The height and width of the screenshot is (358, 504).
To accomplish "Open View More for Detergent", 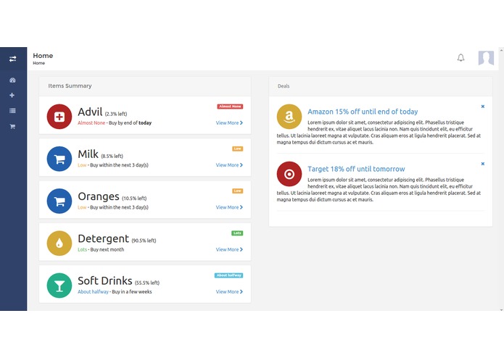I will pyautogui.click(x=229, y=249).
